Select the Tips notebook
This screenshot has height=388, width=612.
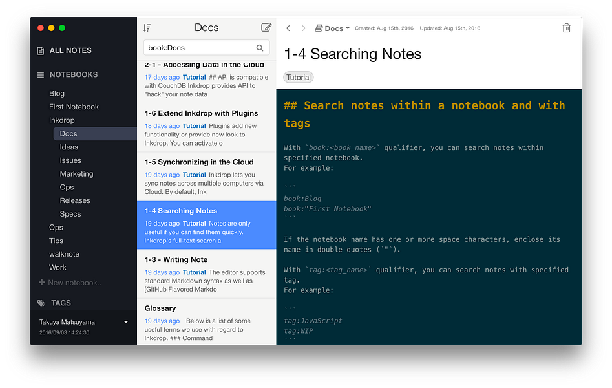(56, 241)
